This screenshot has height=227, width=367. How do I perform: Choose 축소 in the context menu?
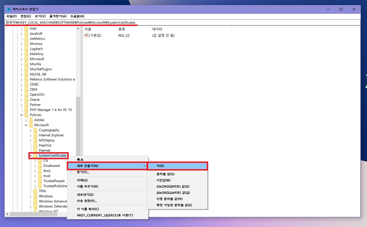pyautogui.click(x=108, y=160)
